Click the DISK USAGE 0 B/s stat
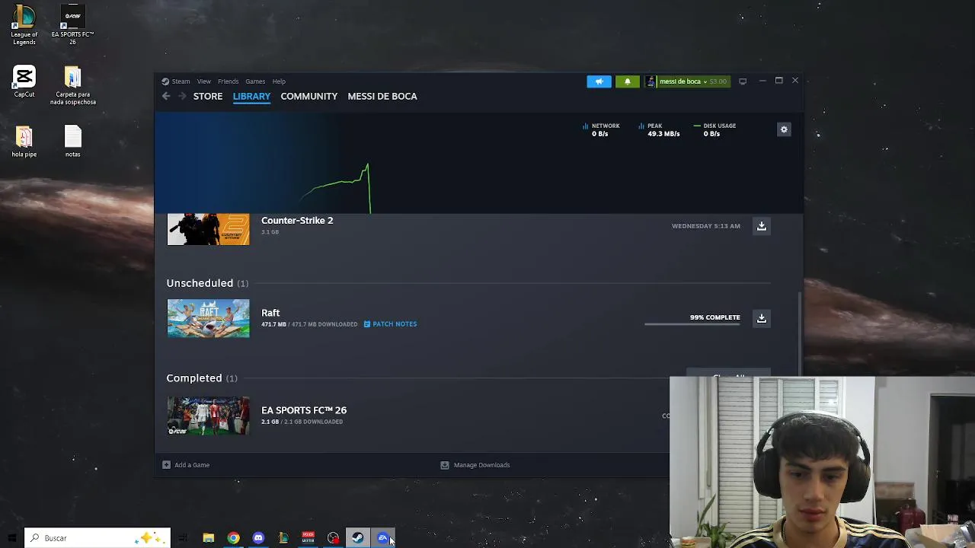 [x=714, y=129]
